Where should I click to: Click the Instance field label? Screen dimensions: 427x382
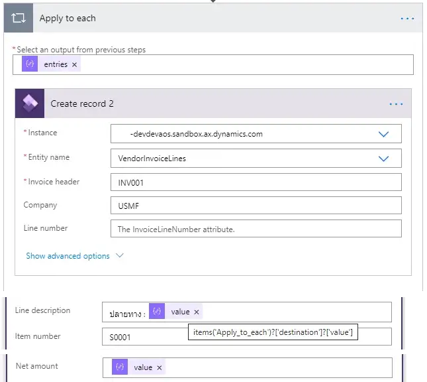42,133
